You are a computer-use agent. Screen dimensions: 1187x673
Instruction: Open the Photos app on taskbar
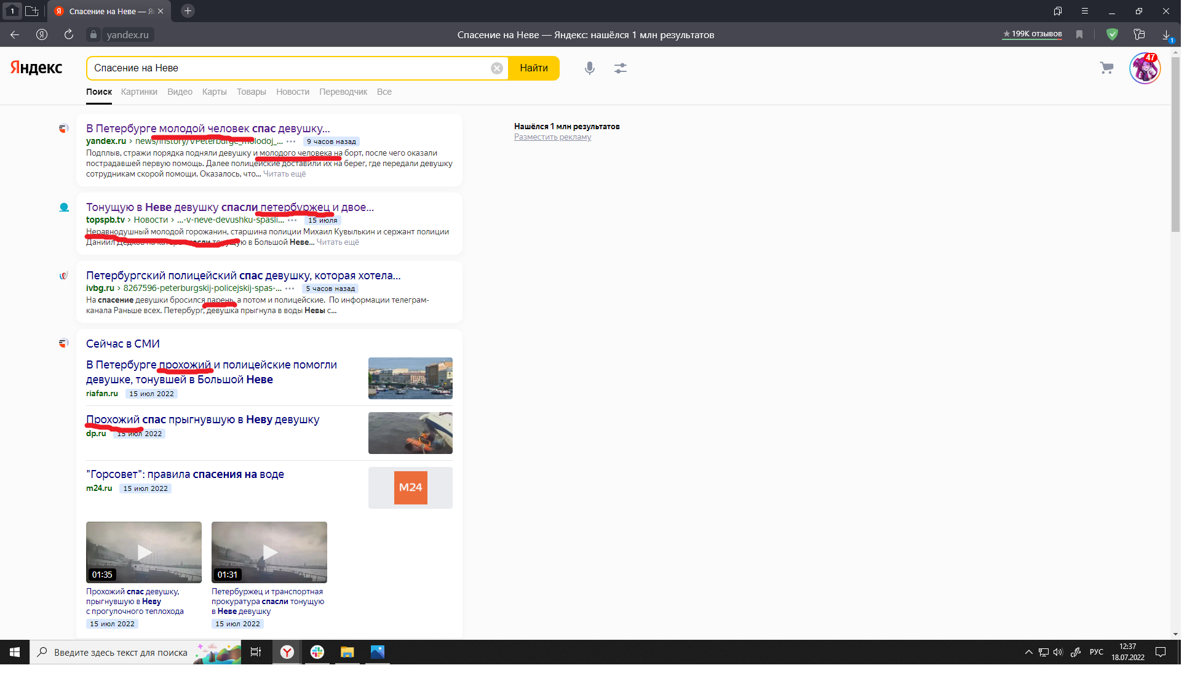[378, 652]
